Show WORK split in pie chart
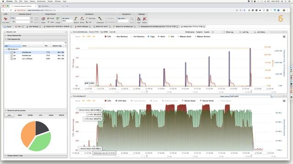Screen dimensions: 293x164 click(30, 115)
